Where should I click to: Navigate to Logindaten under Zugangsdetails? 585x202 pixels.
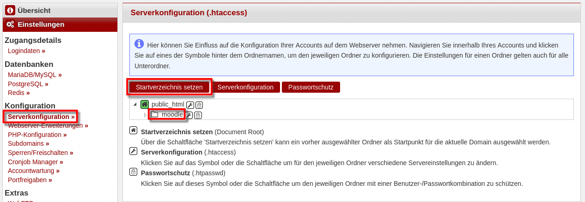click(x=24, y=51)
